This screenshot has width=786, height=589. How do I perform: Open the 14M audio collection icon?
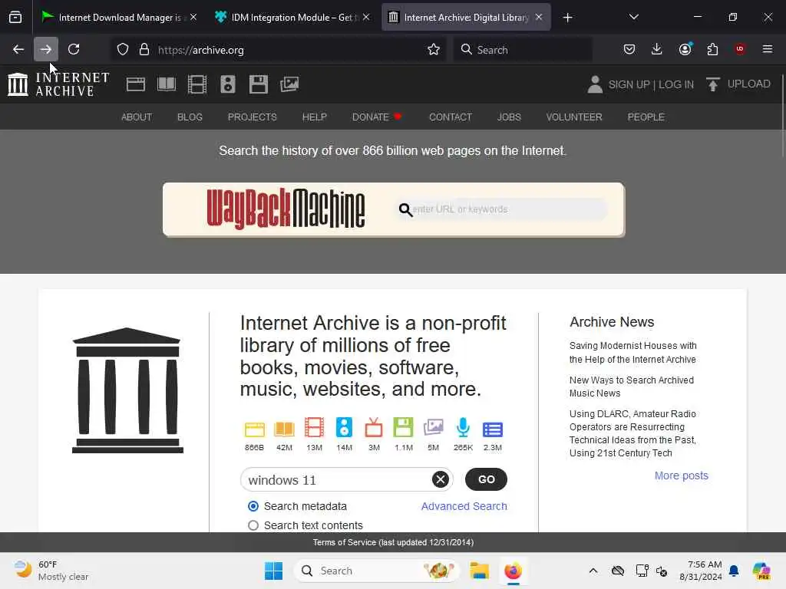[x=345, y=428]
